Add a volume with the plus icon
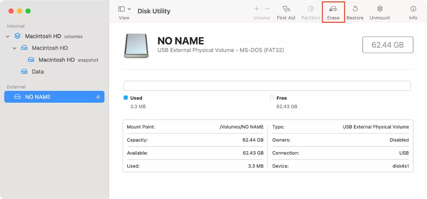 coord(256,9)
